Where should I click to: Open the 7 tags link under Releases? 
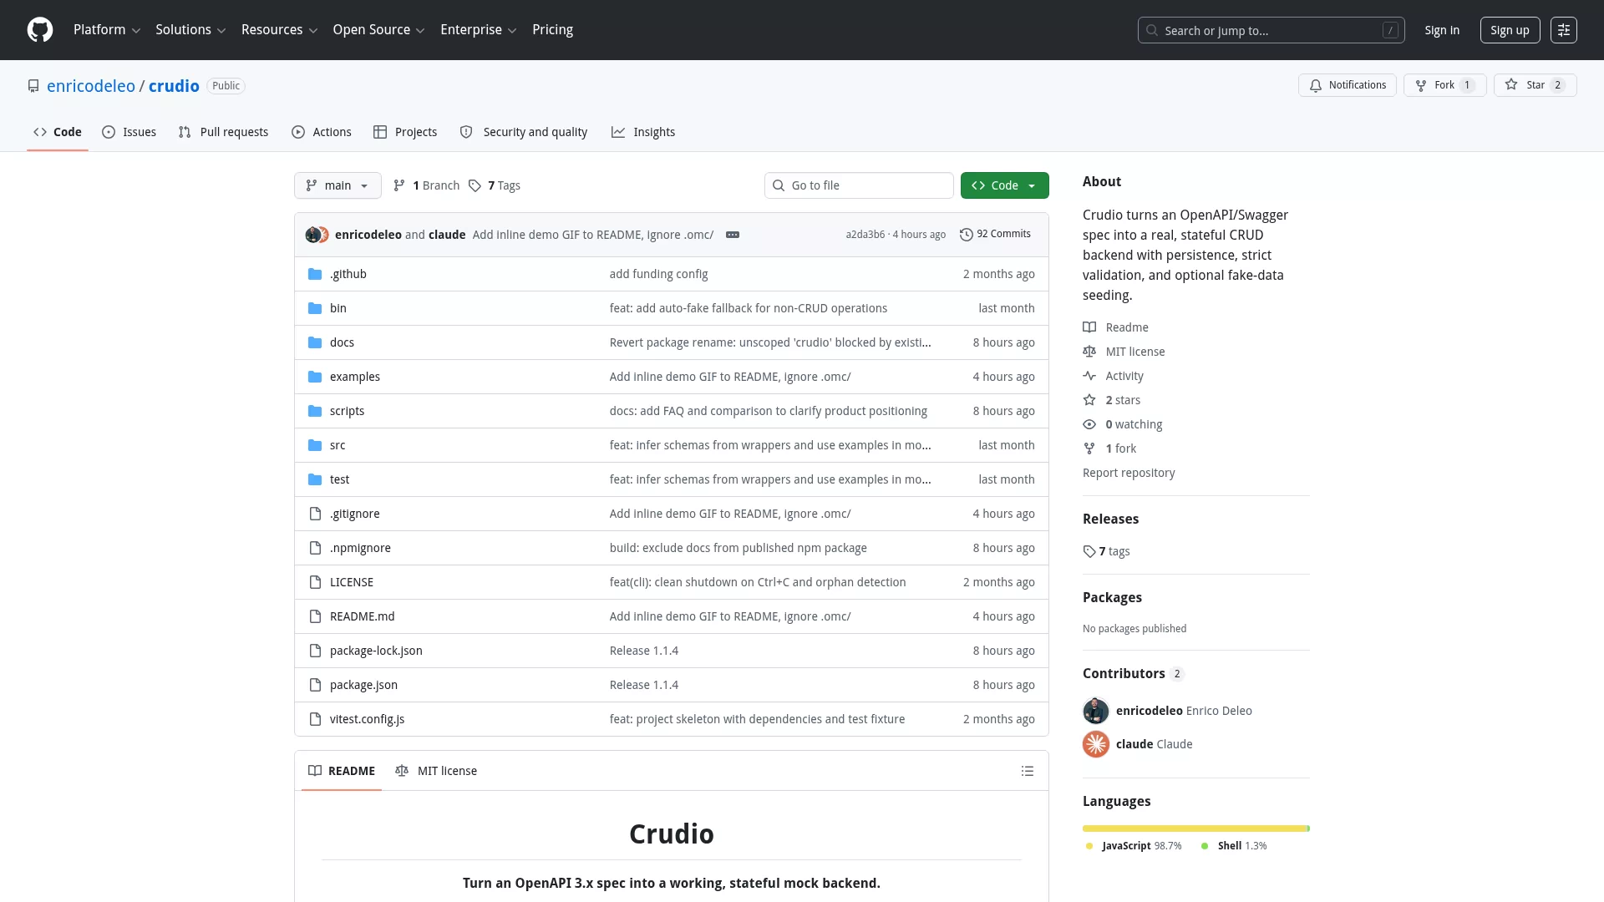1107,551
